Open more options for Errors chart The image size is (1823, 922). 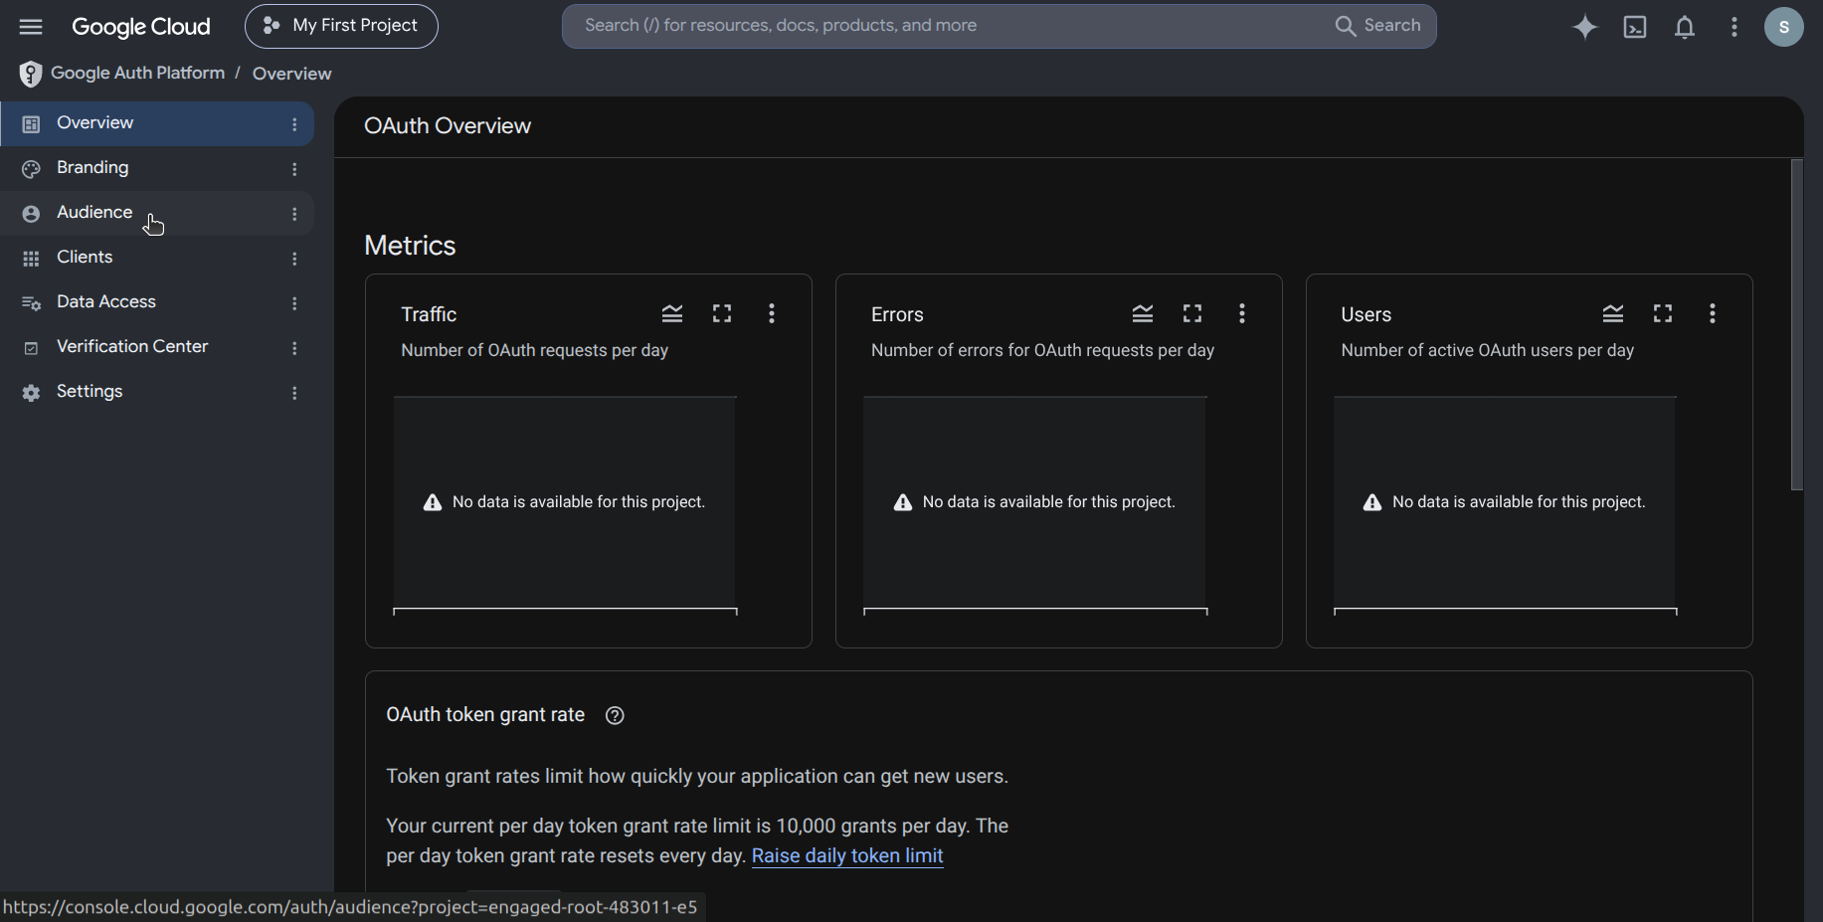(1242, 314)
